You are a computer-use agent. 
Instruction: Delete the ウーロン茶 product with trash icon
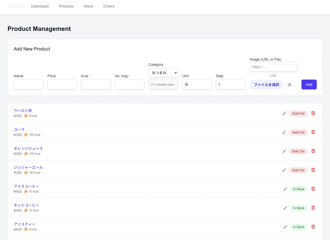click(313, 113)
